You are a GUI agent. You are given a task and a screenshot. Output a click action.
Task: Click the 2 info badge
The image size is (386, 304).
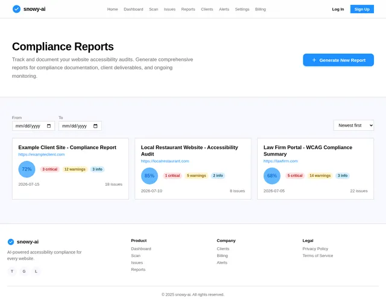[x=218, y=176]
